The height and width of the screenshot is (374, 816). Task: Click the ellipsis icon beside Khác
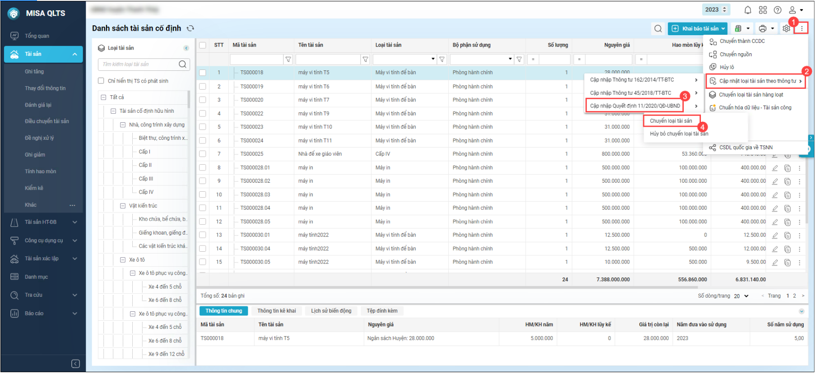pyautogui.click(x=73, y=205)
